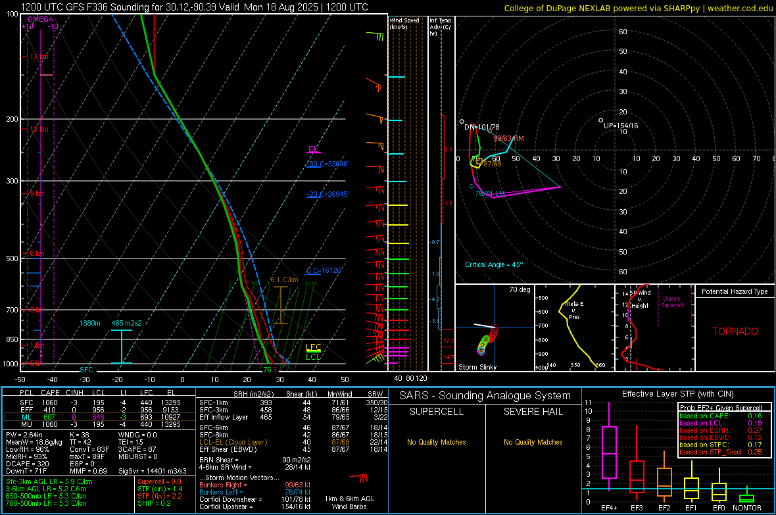Screen dimensions: 776x515
Task: Click the Eff Inflow Layer table row
Action: point(293,417)
